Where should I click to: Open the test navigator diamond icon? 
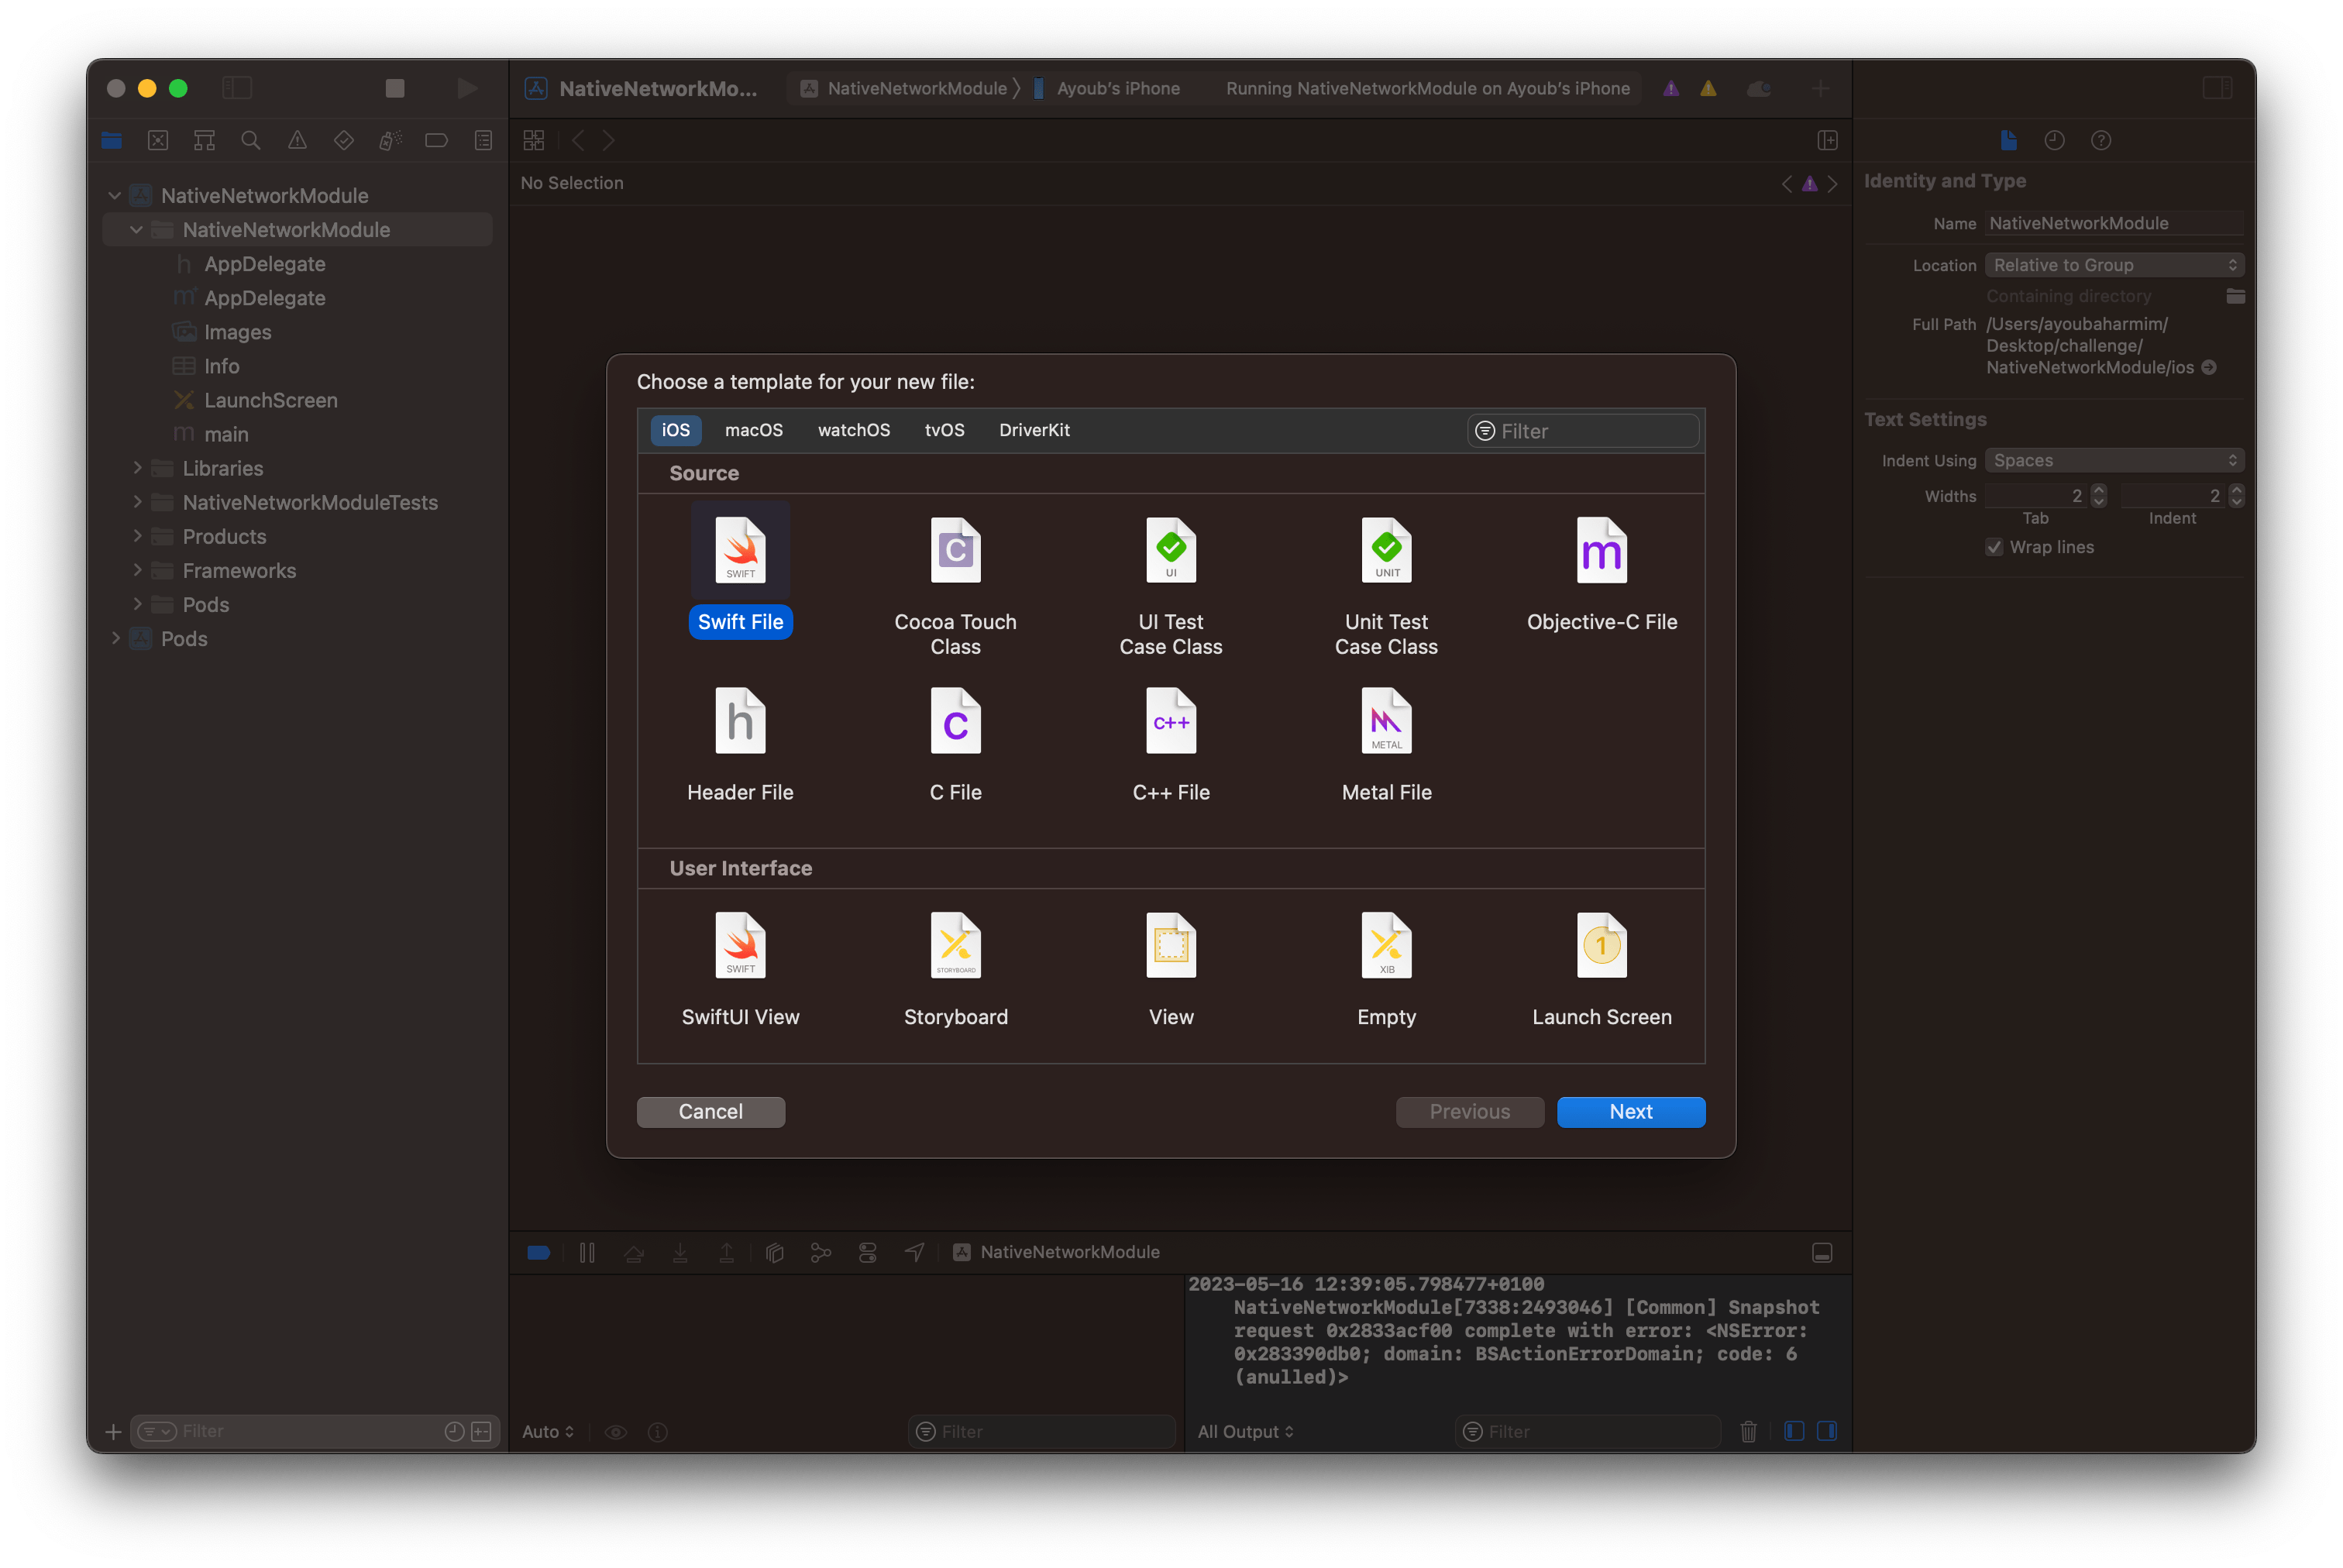[344, 141]
